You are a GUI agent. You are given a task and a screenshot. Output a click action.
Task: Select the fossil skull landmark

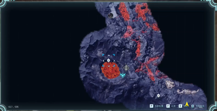tap(170, 84)
